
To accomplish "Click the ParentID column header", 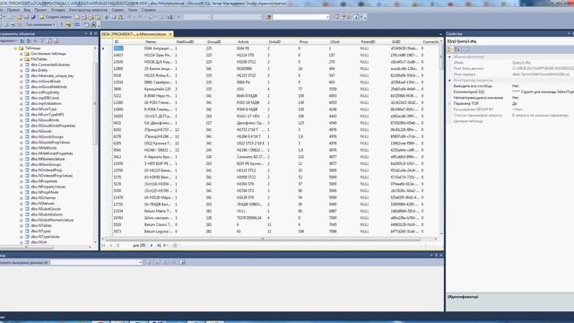I will coord(374,42).
